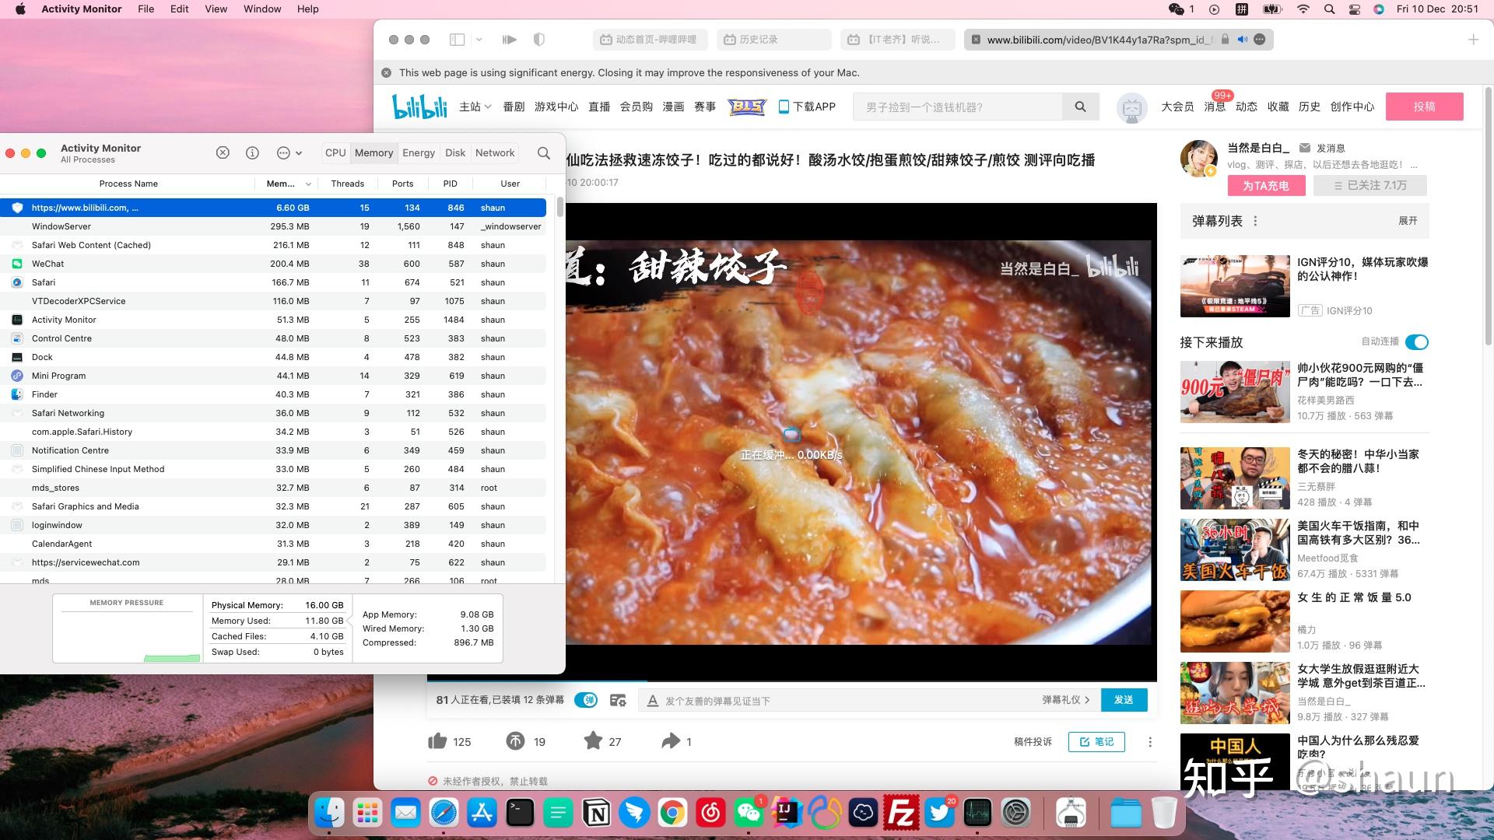Open IntelliJ IDEA from the Dock
Screen dimensions: 1494x840
pyautogui.click(x=787, y=814)
